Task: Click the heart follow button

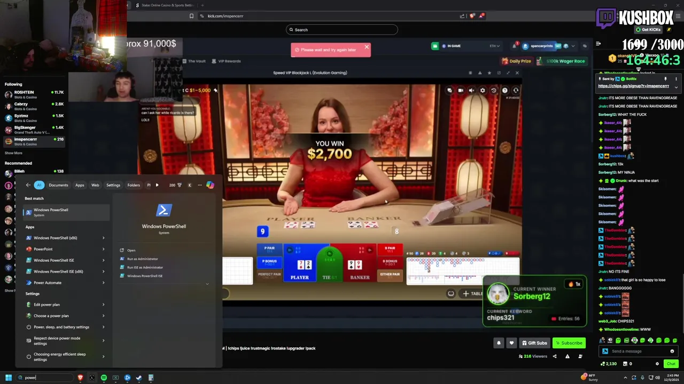Action: (x=511, y=343)
